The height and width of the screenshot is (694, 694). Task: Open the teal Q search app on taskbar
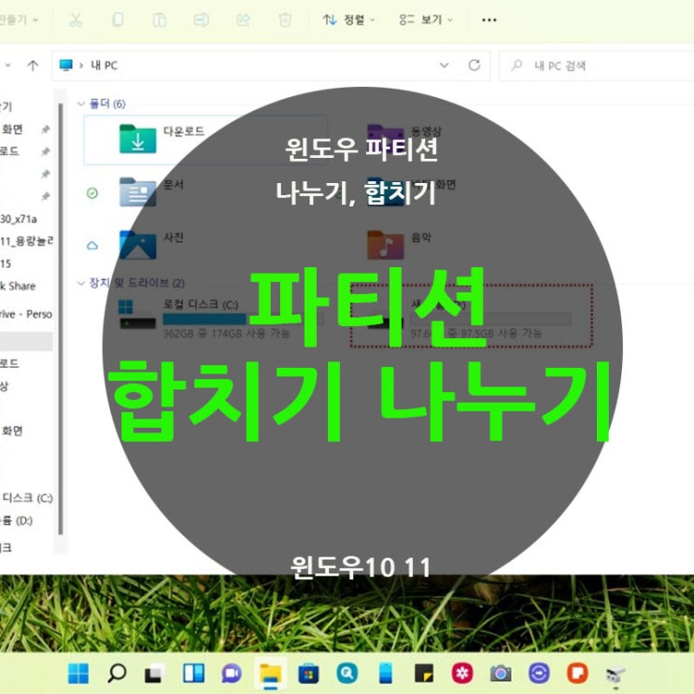click(x=347, y=674)
